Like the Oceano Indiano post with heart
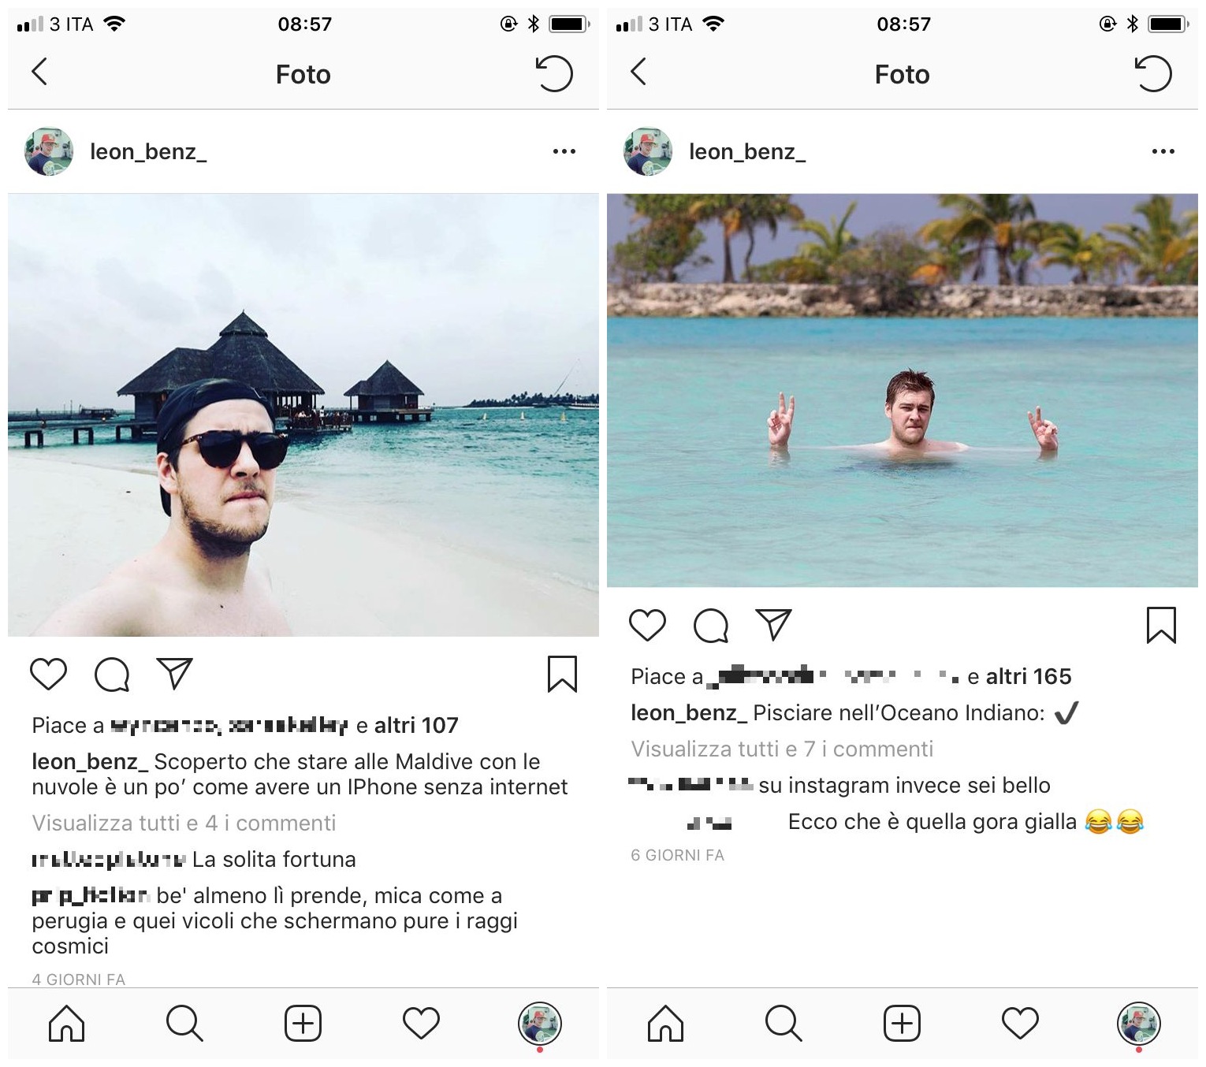 647,625
